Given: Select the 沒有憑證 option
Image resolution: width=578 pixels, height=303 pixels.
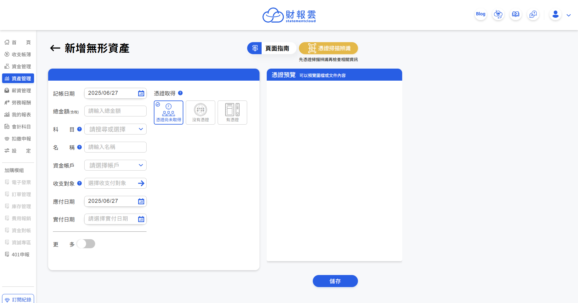Looking at the screenshot, I should [x=200, y=113].
